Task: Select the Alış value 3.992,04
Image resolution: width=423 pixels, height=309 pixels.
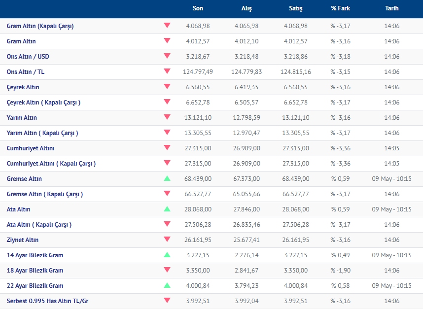Action: (x=247, y=301)
